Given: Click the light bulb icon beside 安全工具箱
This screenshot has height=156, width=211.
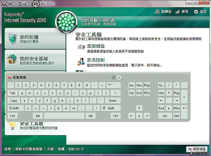Looking at the screenshot, I should pos(13,126).
